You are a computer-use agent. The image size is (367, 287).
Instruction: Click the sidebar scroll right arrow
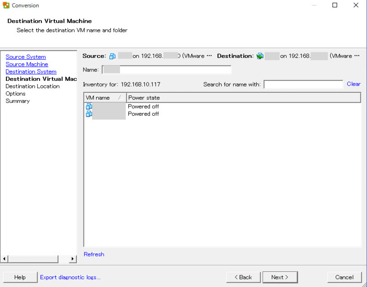pos(73,259)
